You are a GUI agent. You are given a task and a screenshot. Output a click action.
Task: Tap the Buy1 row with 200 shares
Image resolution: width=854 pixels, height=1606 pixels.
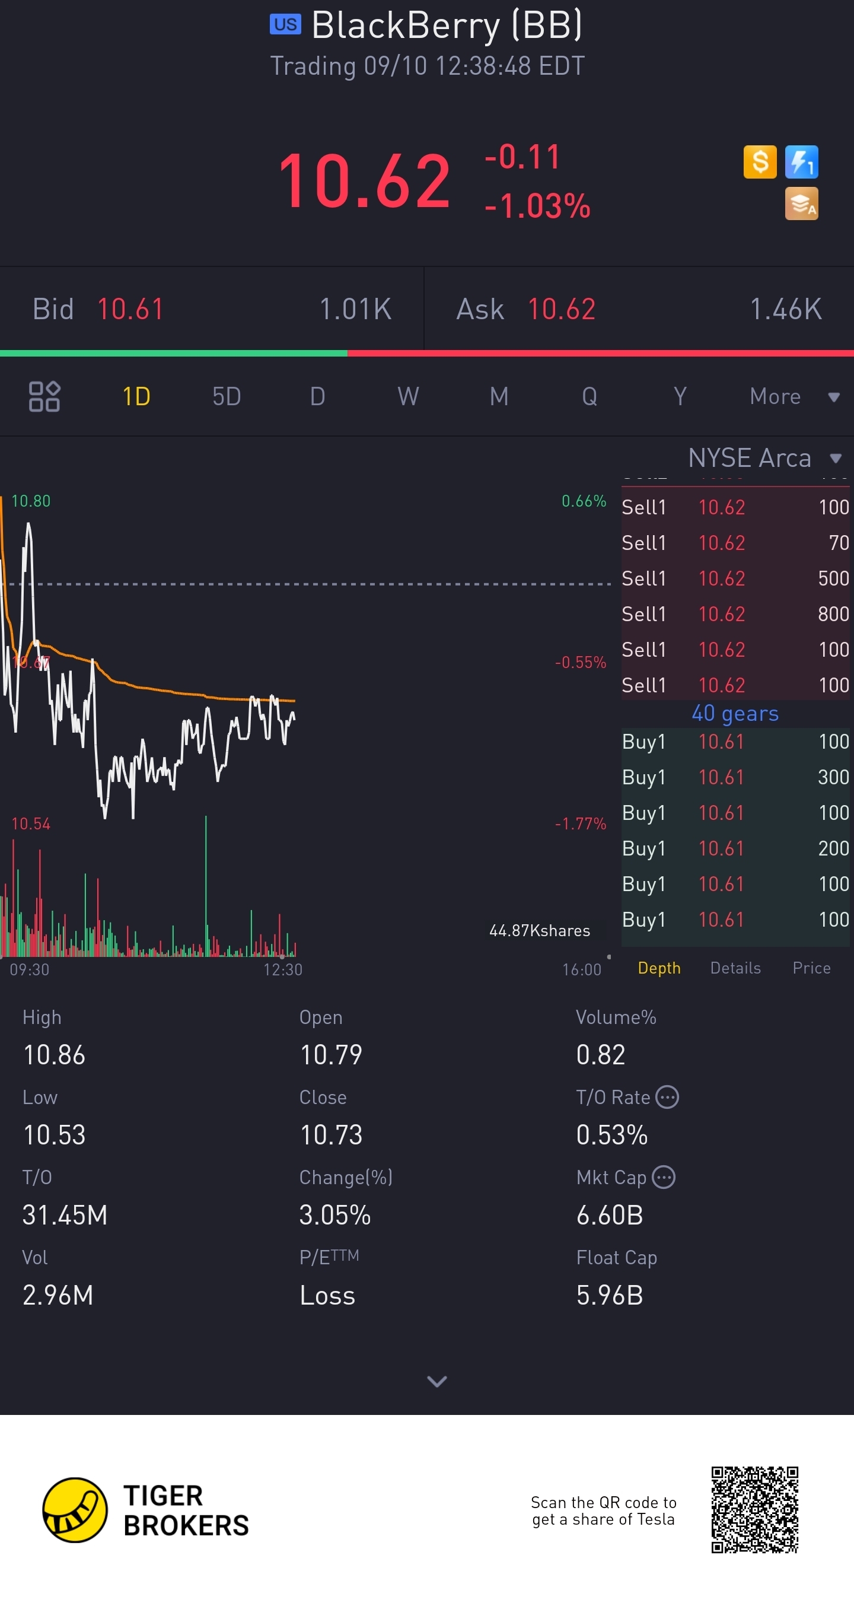point(735,848)
